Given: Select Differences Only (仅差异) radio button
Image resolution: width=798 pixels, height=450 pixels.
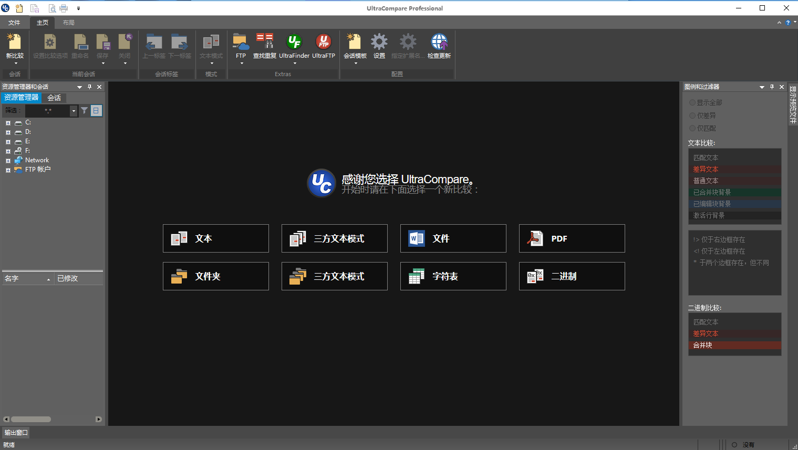Looking at the screenshot, I should tap(692, 116).
